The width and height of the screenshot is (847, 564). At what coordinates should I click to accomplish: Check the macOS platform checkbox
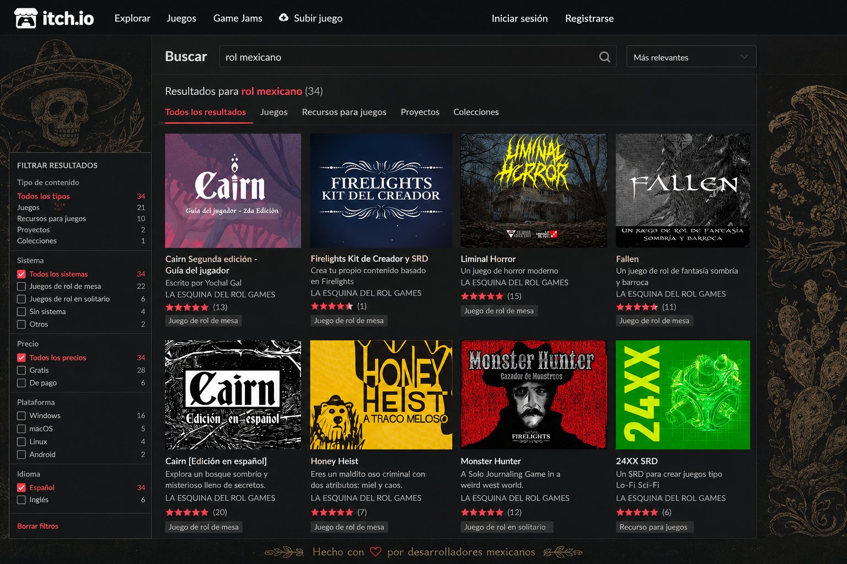[x=22, y=429]
